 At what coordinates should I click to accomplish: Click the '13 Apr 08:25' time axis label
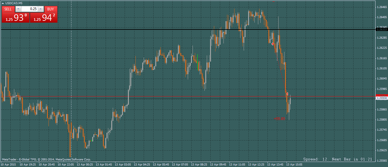(199, 164)
